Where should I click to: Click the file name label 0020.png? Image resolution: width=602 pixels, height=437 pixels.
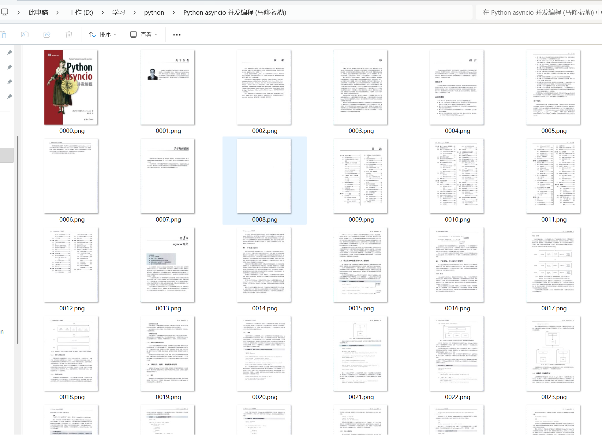click(265, 397)
